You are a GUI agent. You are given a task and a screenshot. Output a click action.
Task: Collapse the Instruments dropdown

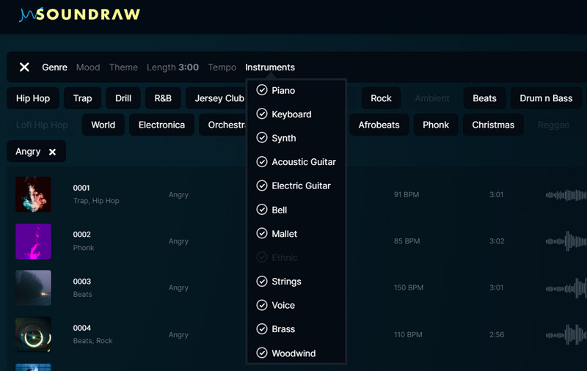tap(269, 67)
